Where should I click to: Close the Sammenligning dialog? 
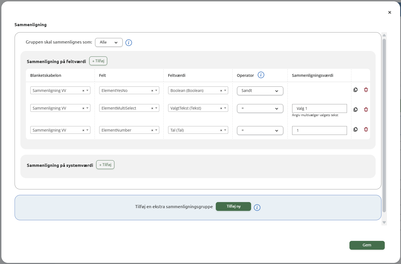pyautogui.click(x=389, y=12)
